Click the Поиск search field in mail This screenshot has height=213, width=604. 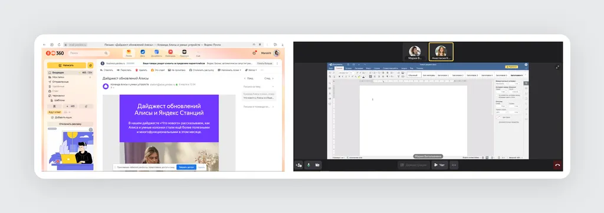88,53
